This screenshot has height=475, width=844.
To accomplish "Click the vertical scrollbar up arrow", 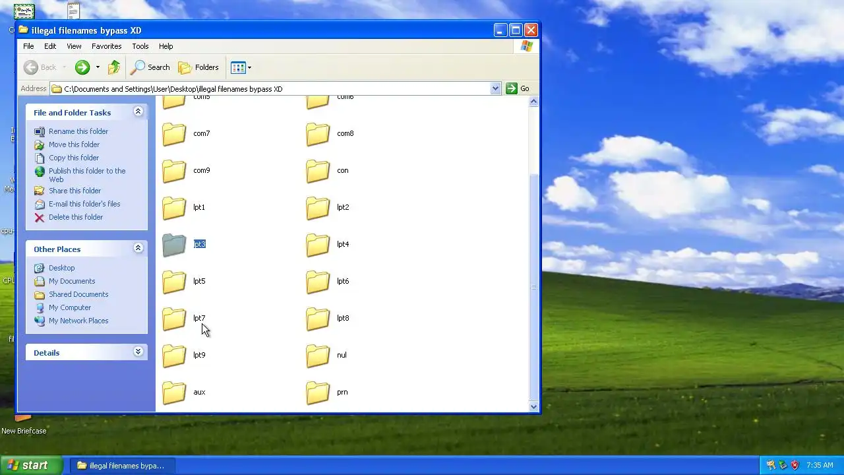I will point(533,101).
